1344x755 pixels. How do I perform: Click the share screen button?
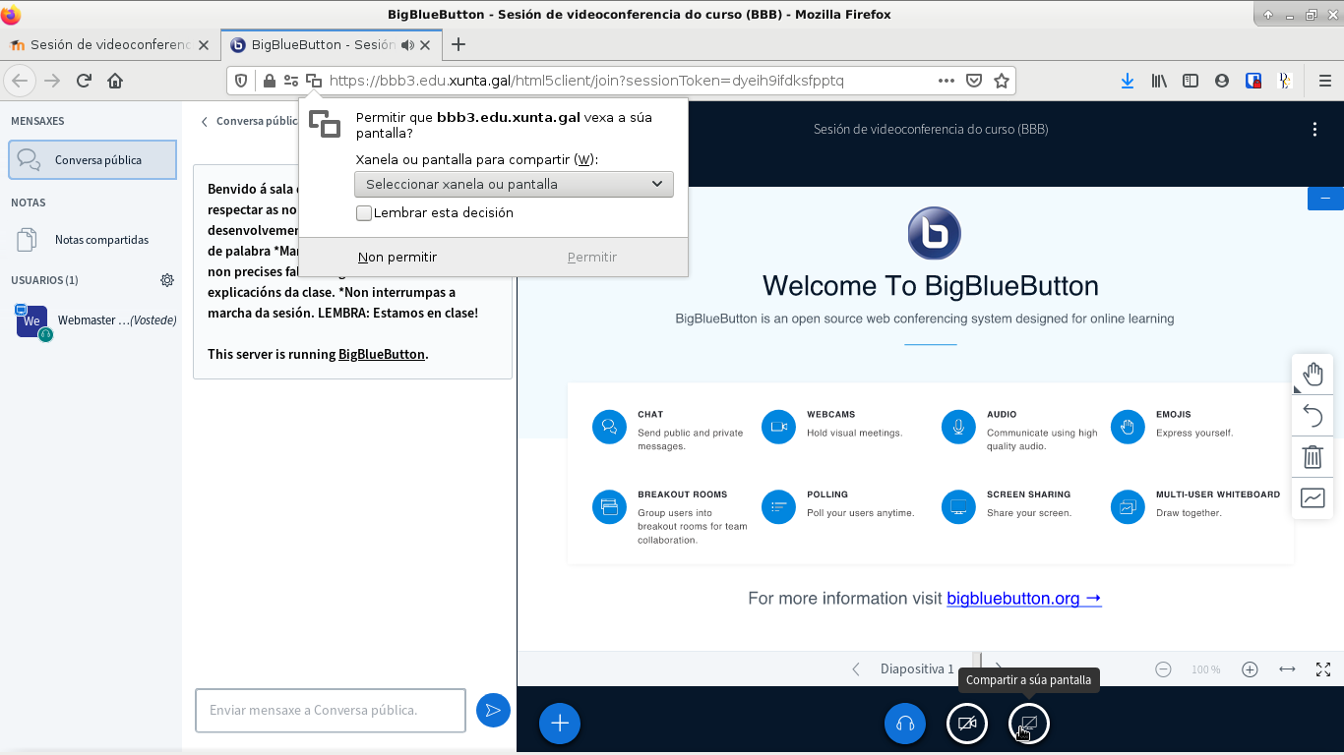pyautogui.click(x=1028, y=724)
